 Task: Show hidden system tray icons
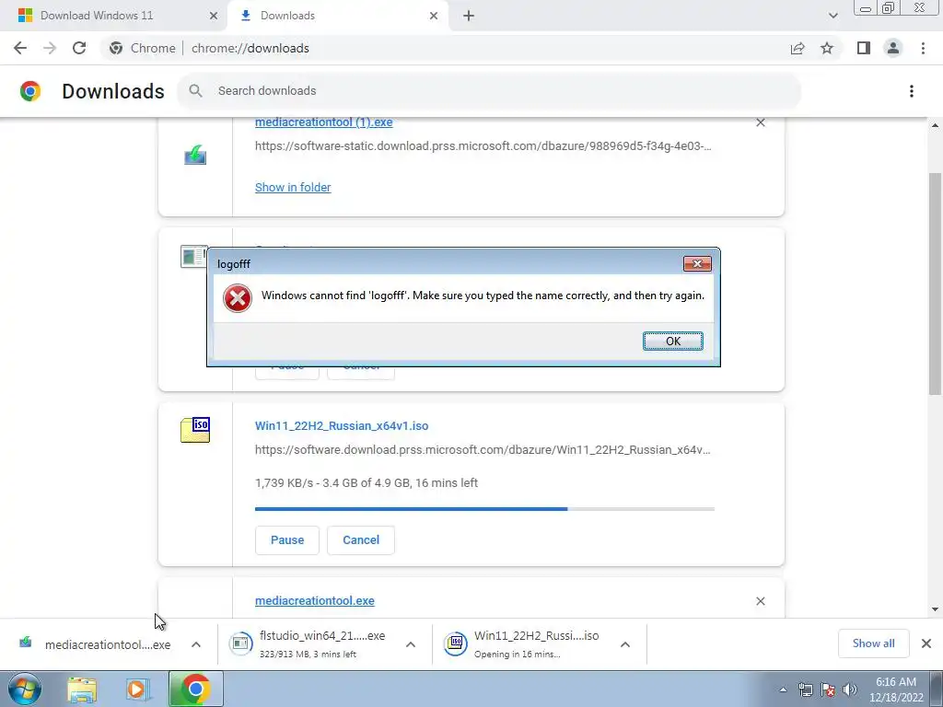(x=783, y=690)
